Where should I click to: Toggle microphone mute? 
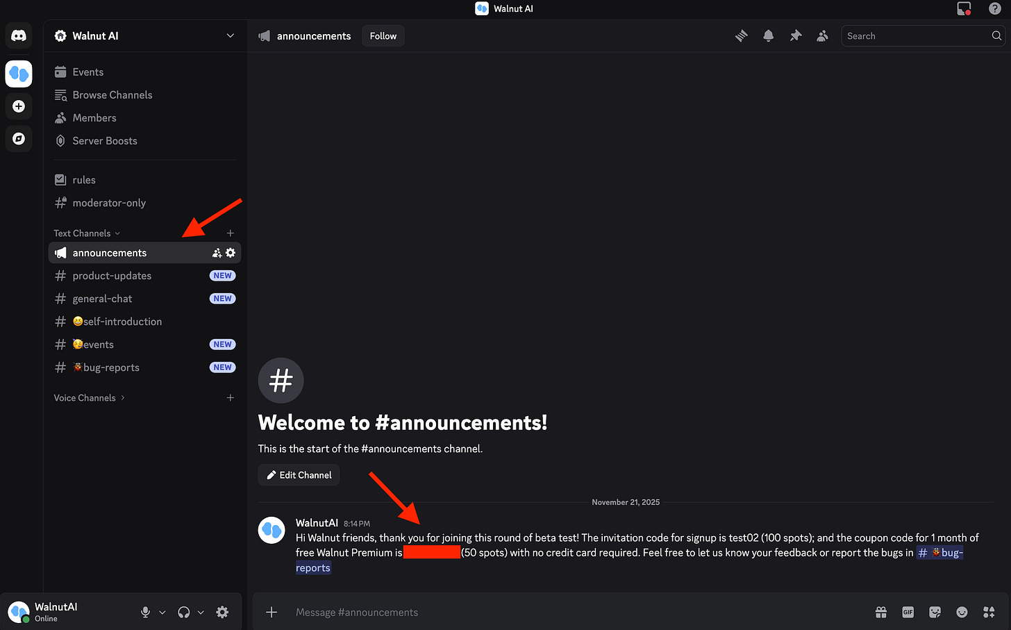145,612
